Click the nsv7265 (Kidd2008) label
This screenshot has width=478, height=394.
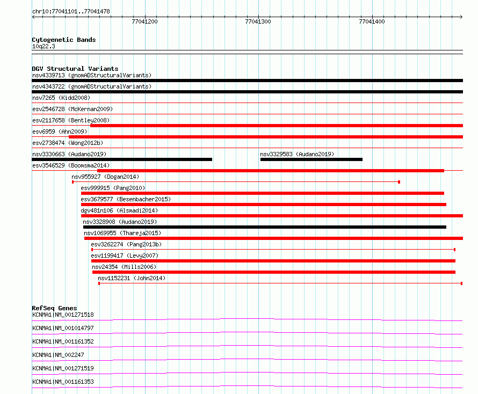pyautogui.click(x=61, y=98)
